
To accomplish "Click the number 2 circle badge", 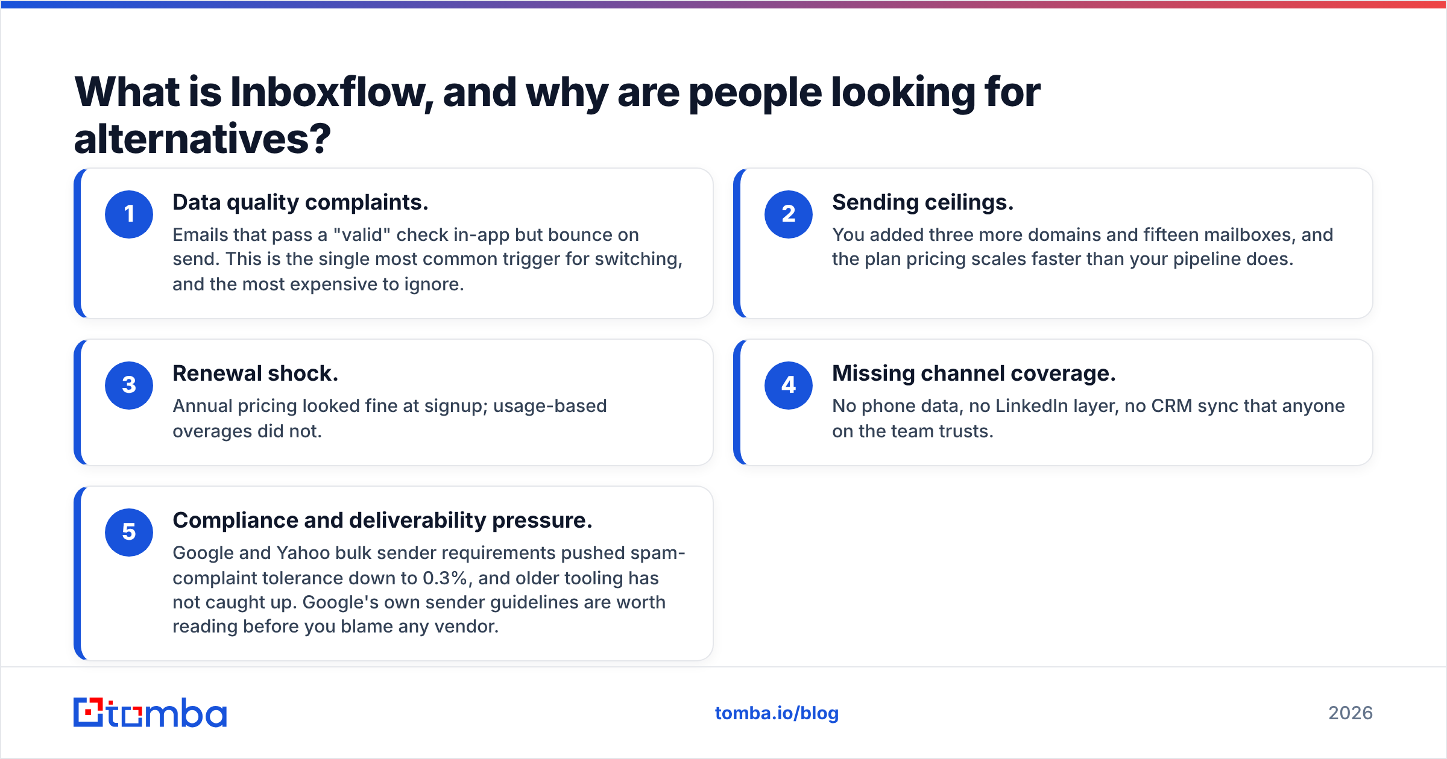I will point(789,214).
